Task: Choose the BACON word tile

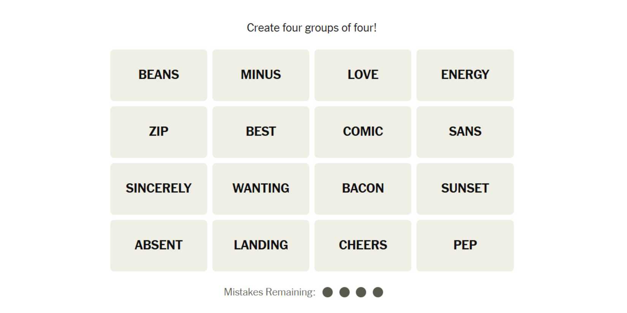Action: [363, 189]
